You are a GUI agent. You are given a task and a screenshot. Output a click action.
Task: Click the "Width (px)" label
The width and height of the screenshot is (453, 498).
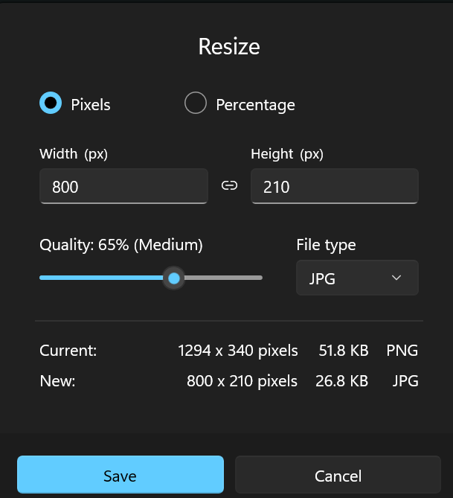pyautogui.click(x=74, y=154)
